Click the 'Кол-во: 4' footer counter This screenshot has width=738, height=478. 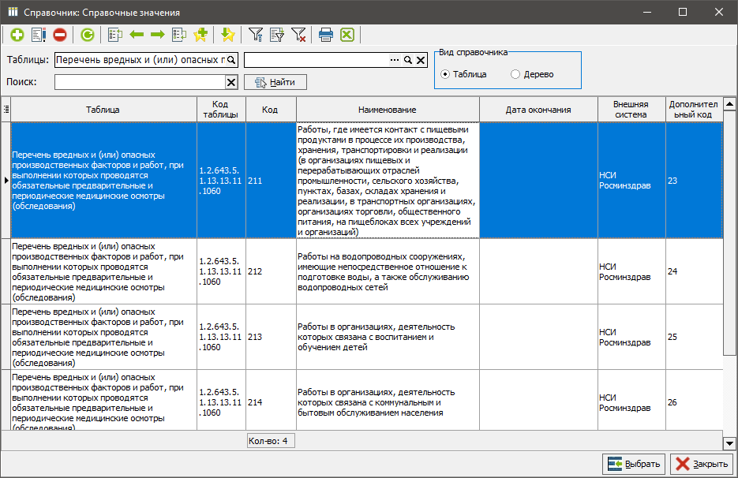(x=271, y=441)
